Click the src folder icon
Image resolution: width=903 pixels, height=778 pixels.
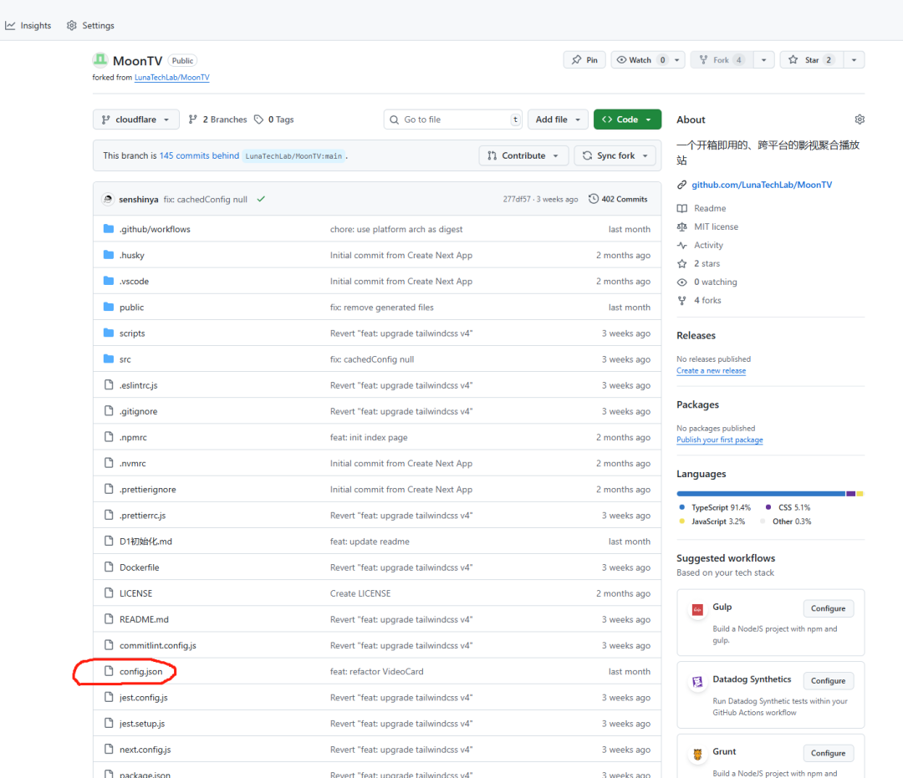pyautogui.click(x=108, y=359)
